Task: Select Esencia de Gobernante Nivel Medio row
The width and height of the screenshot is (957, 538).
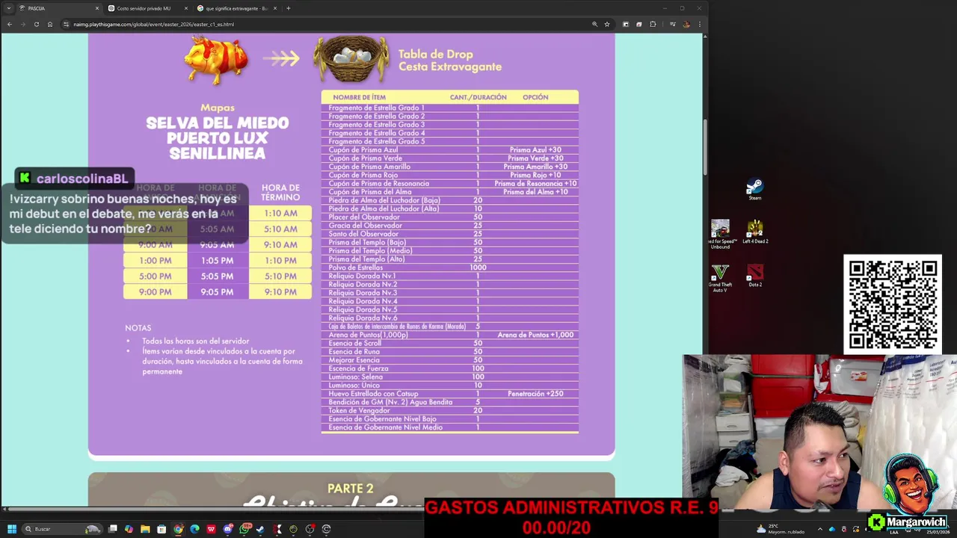Action: tap(450, 427)
